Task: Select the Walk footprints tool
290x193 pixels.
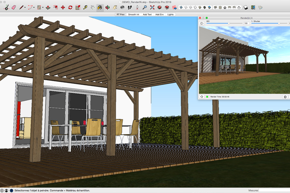Action: [x=130, y=7]
